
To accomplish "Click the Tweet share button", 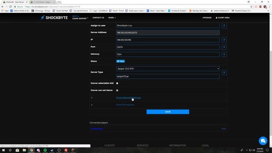I will (x=121, y=61).
